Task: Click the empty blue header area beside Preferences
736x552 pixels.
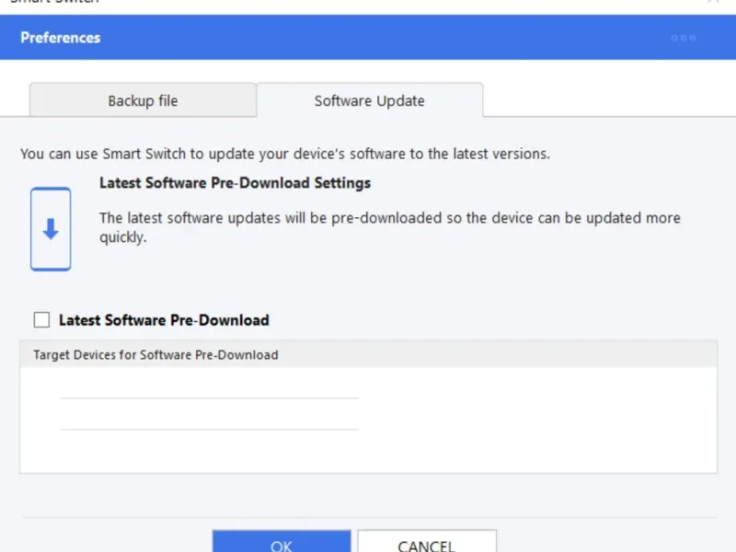Action: pyautogui.click(x=386, y=38)
